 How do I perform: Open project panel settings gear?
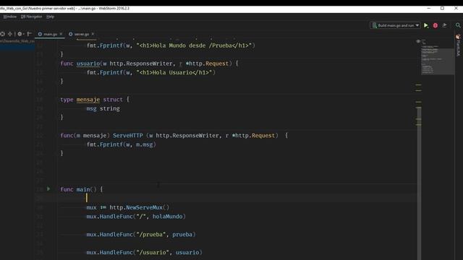click(x=20, y=34)
